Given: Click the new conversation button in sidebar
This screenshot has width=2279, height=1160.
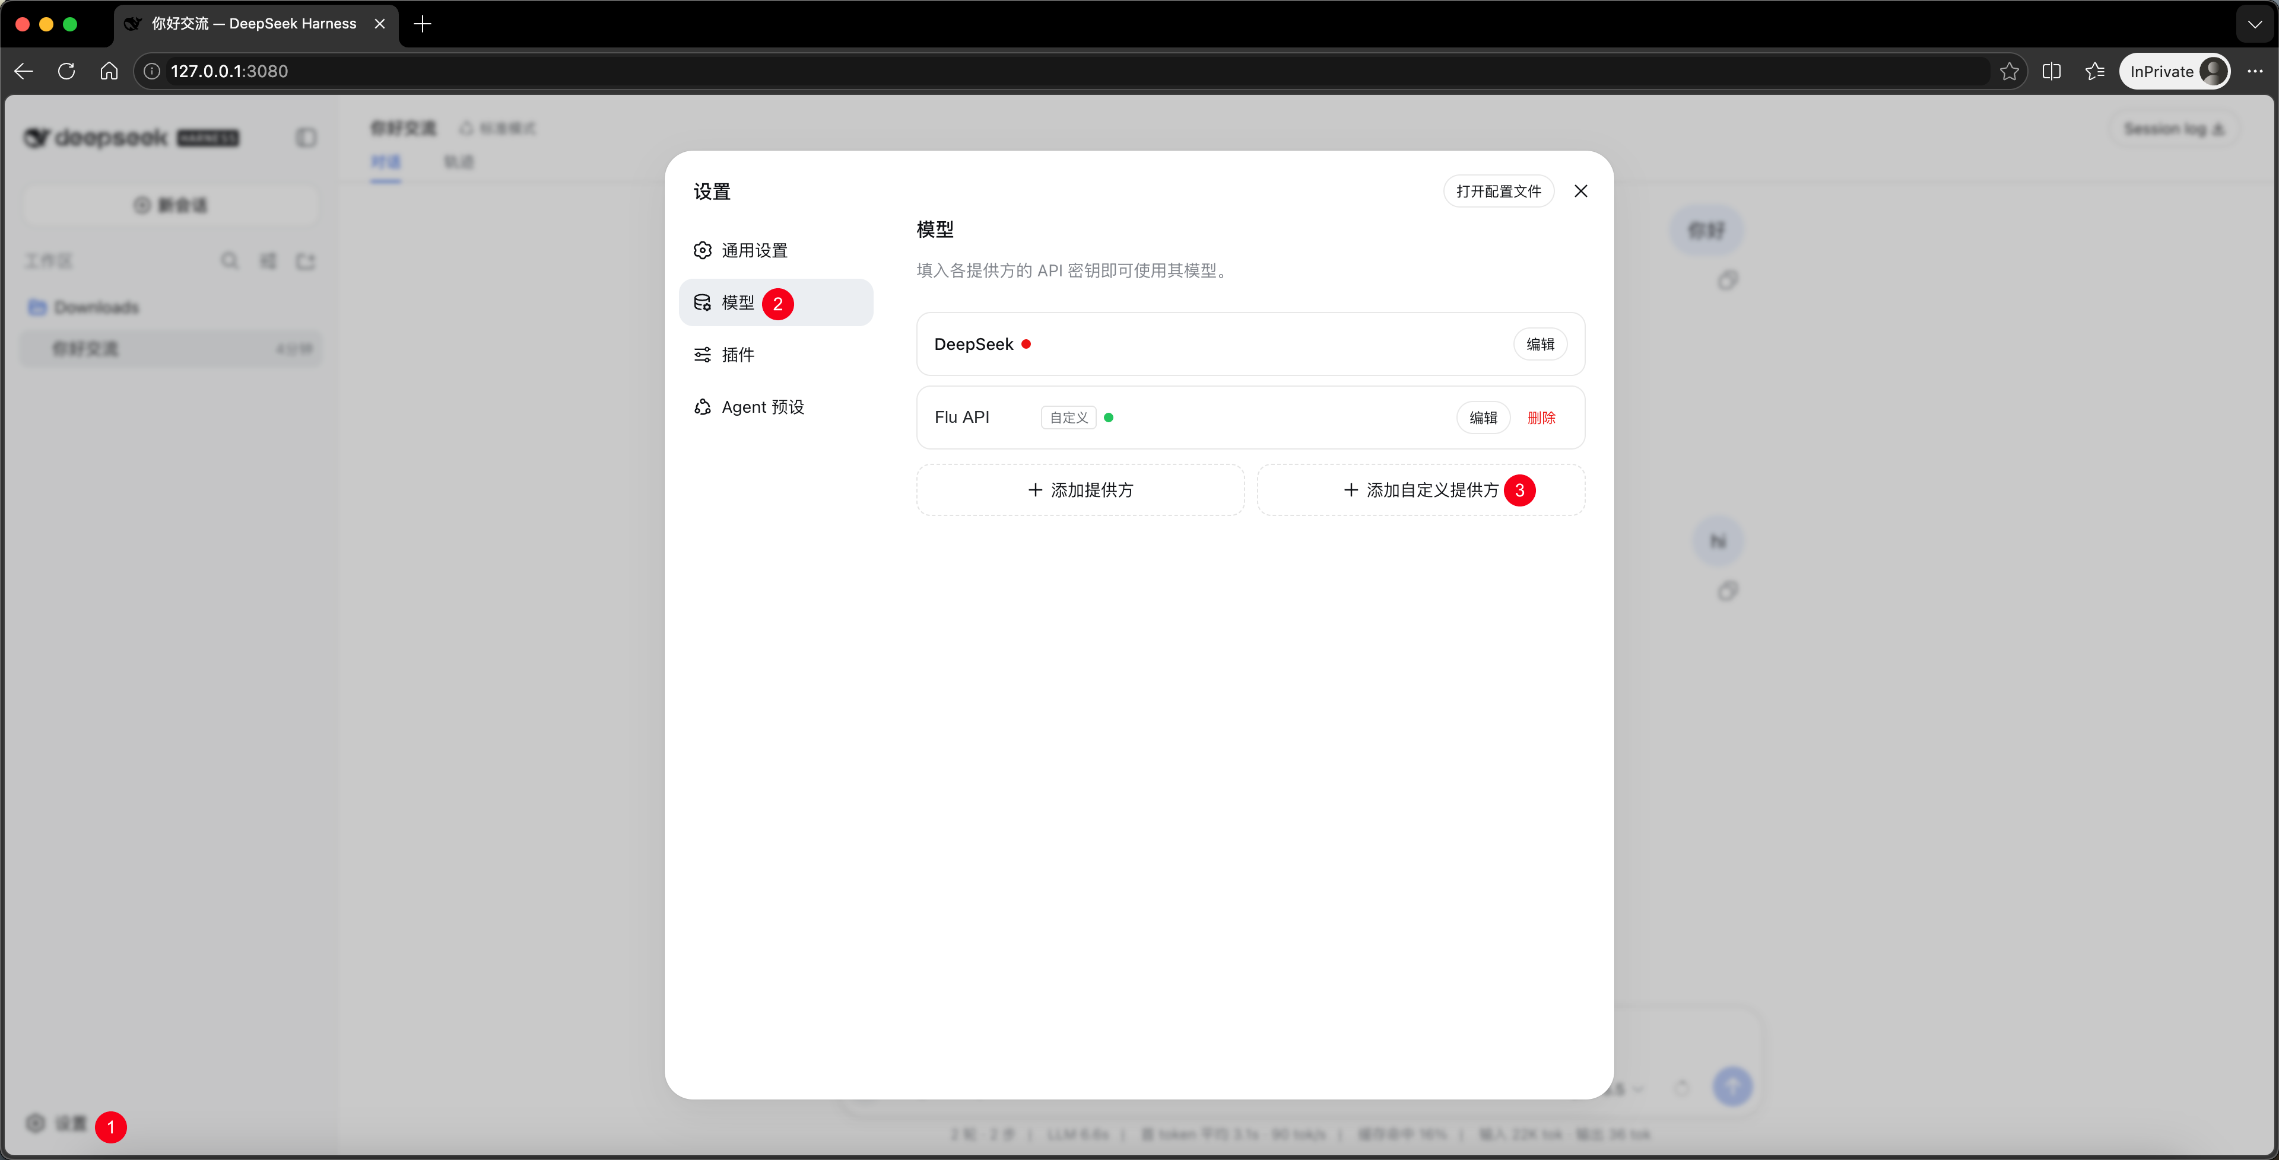Looking at the screenshot, I should [x=171, y=205].
